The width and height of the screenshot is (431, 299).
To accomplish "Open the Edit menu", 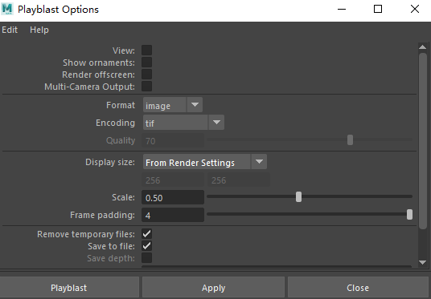I will (x=10, y=30).
